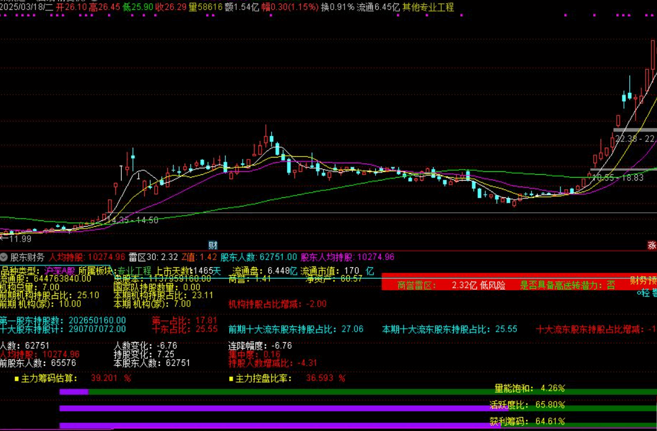657x431 pixels.
Task: Click the gray level bar above 18.55 - 18.83
Action: tap(623, 170)
